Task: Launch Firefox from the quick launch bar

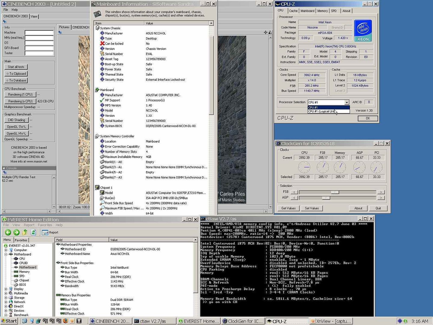Action: 65,321
